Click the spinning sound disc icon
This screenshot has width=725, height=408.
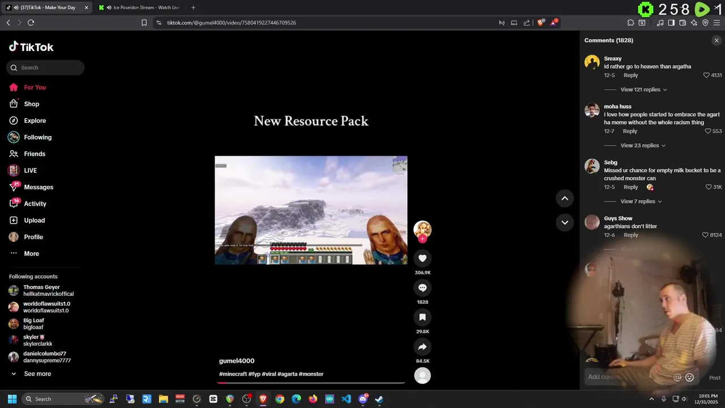(x=423, y=376)
